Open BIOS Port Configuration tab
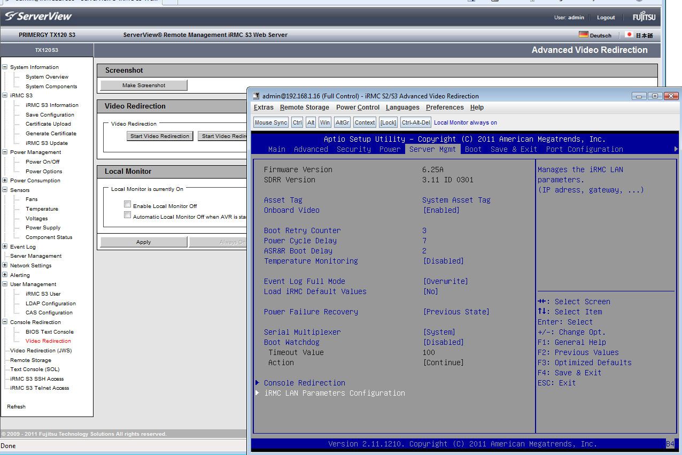 tap(585, 149)
